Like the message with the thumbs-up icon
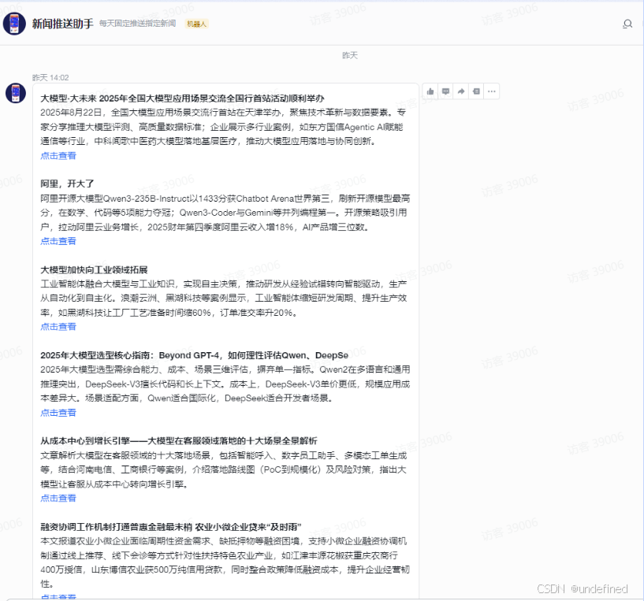This screenshot has width=644, height=601. coord(430,91)
